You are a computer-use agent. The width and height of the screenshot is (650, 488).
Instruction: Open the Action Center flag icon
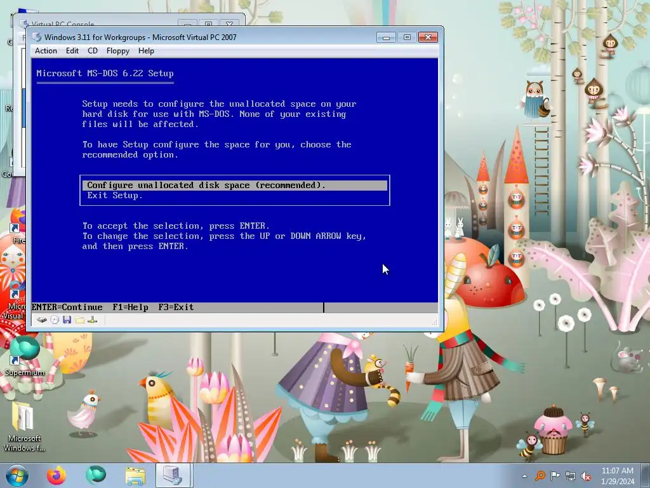pyautogui.click(x=555, y=476)
